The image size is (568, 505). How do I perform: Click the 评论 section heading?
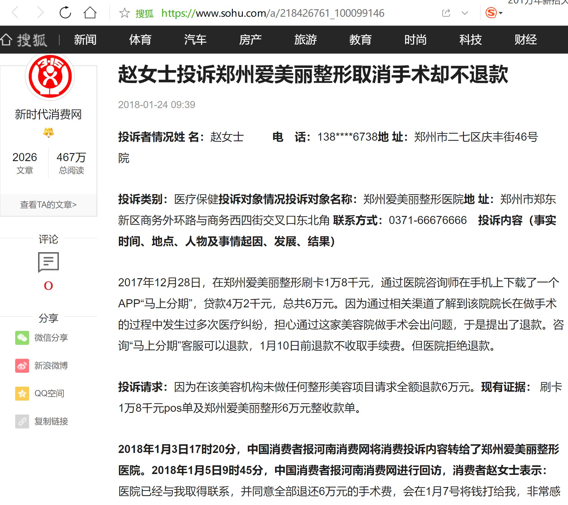click(x=48, y=239)
